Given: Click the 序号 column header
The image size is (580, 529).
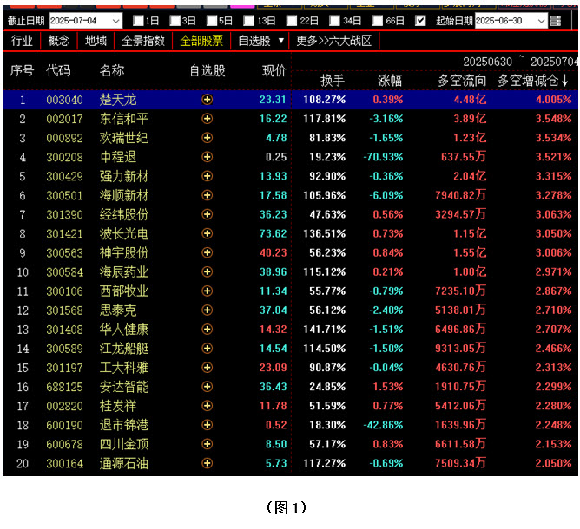Looking at the screenshot, I should tap(22, 70).
